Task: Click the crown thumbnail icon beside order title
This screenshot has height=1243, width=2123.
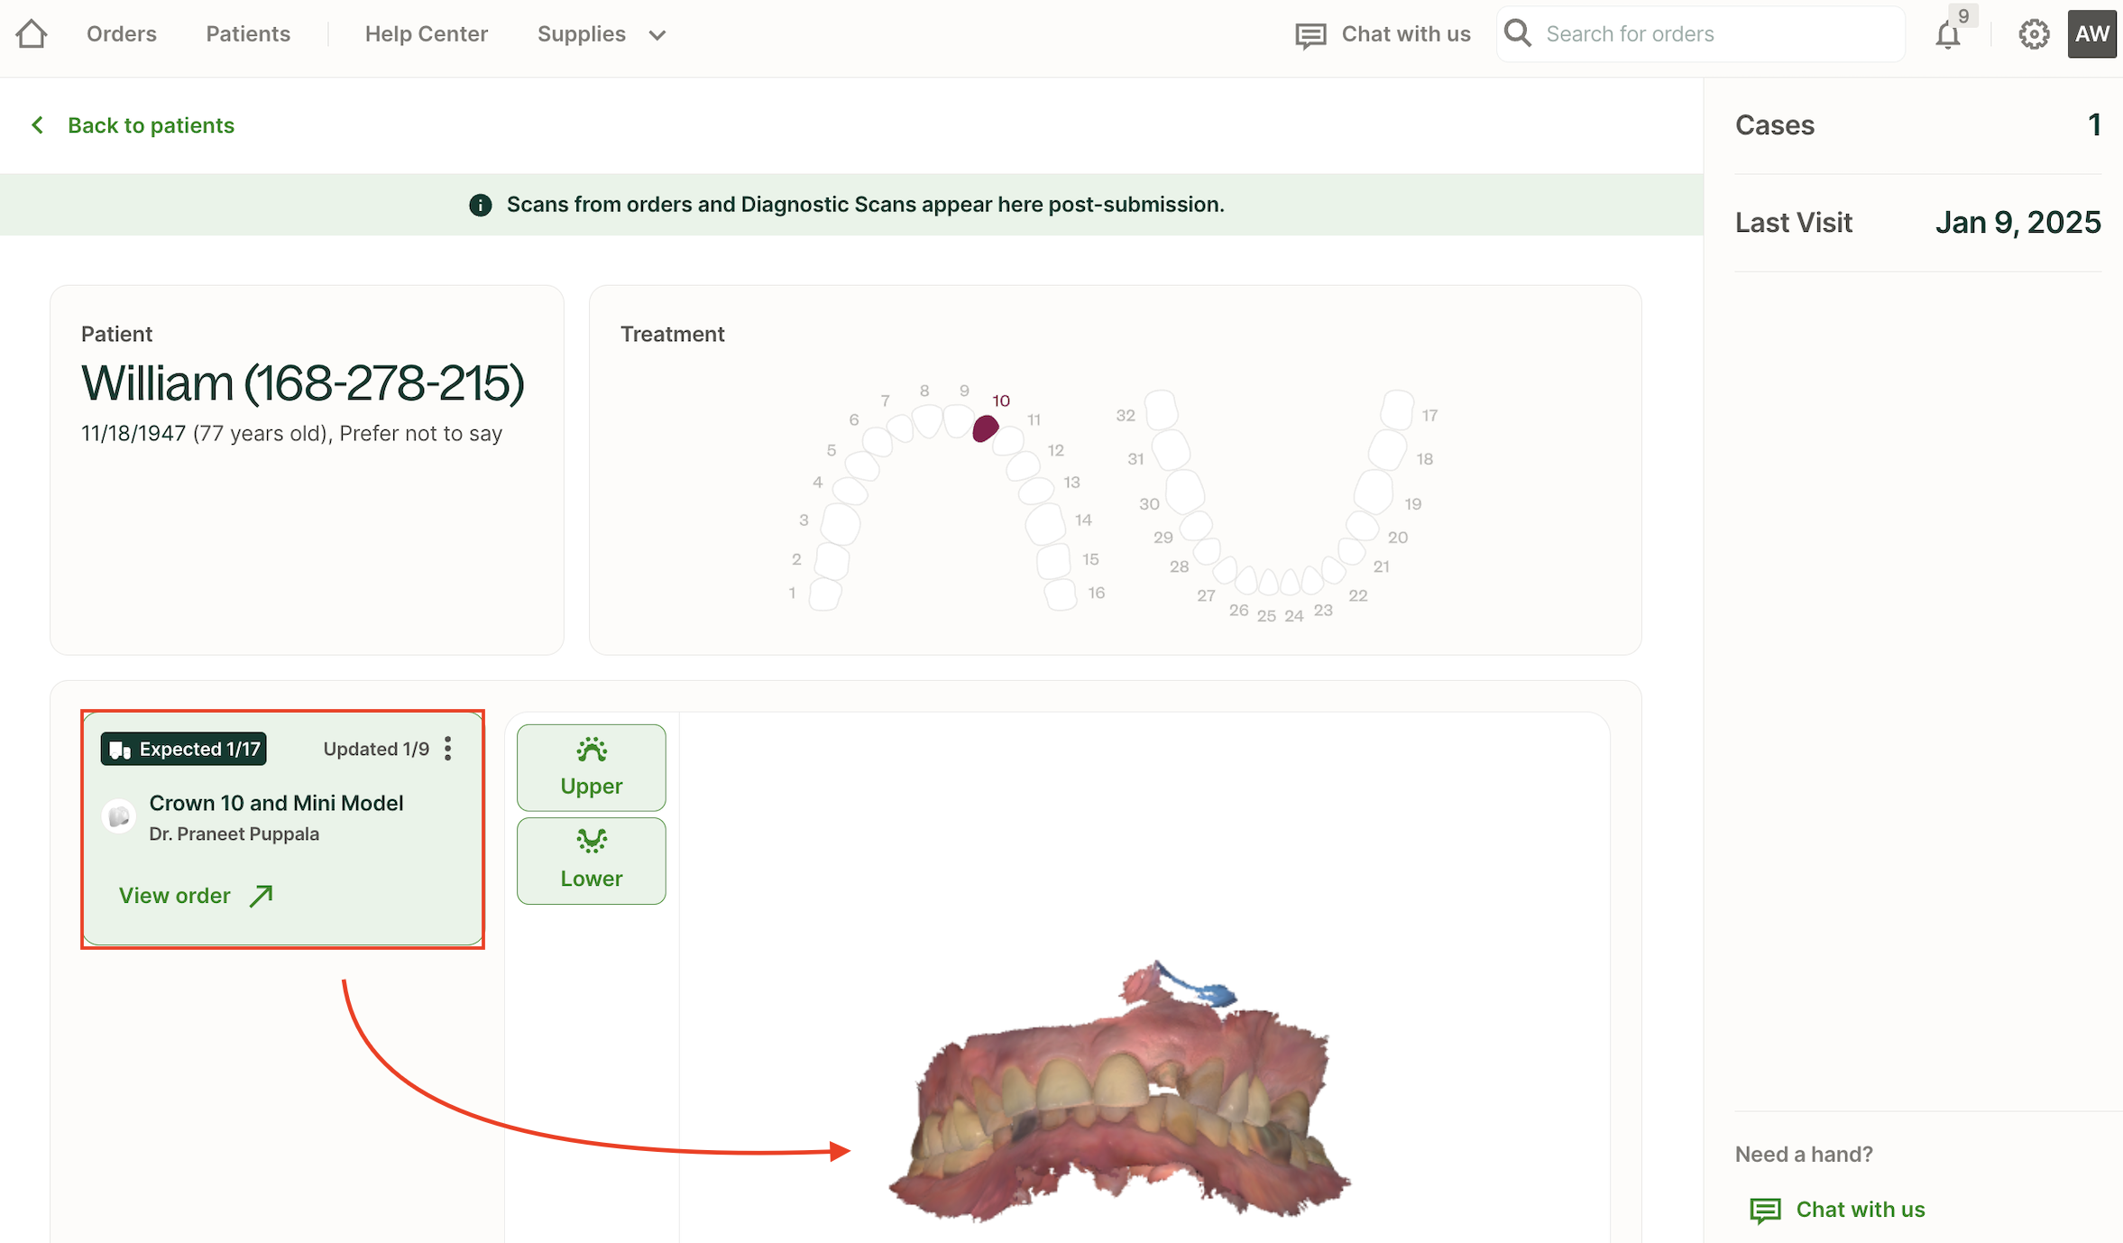Action: point(118,816)
